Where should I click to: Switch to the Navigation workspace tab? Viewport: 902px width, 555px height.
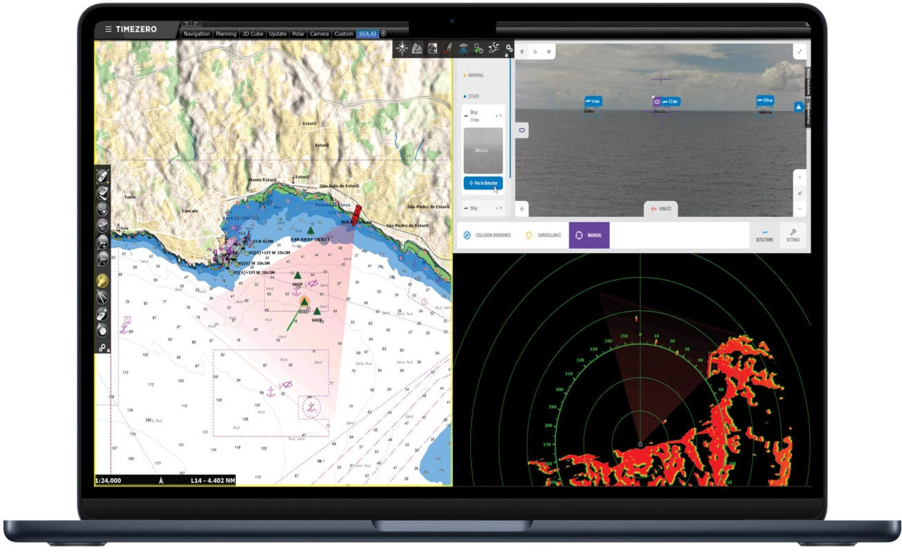pyautogui.click(x=196, y=33)
